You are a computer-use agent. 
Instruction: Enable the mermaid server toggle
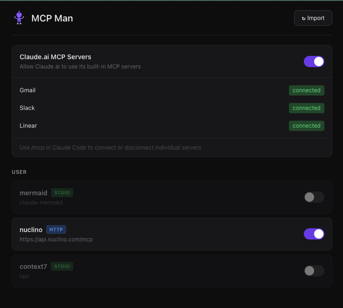tap(314, 197)
